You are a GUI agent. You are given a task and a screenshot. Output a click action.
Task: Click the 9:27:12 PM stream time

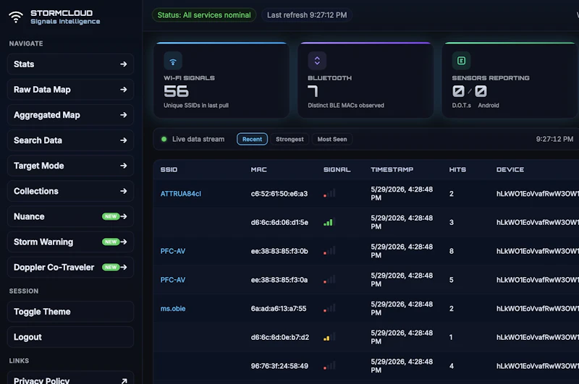click(554, 139)
